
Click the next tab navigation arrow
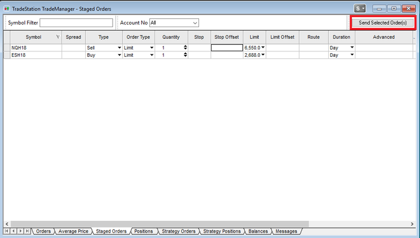click(x=20, y=231)
